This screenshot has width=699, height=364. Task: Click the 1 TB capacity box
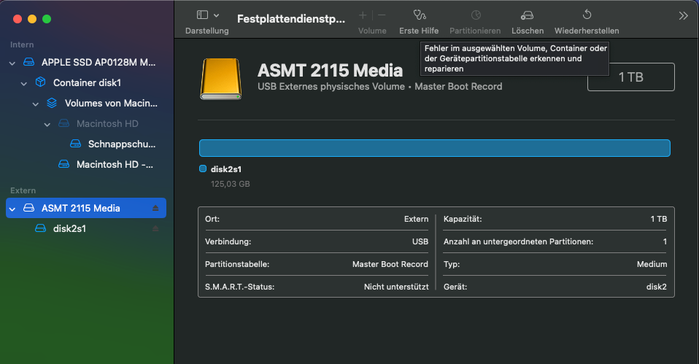[x=630, y=77]
